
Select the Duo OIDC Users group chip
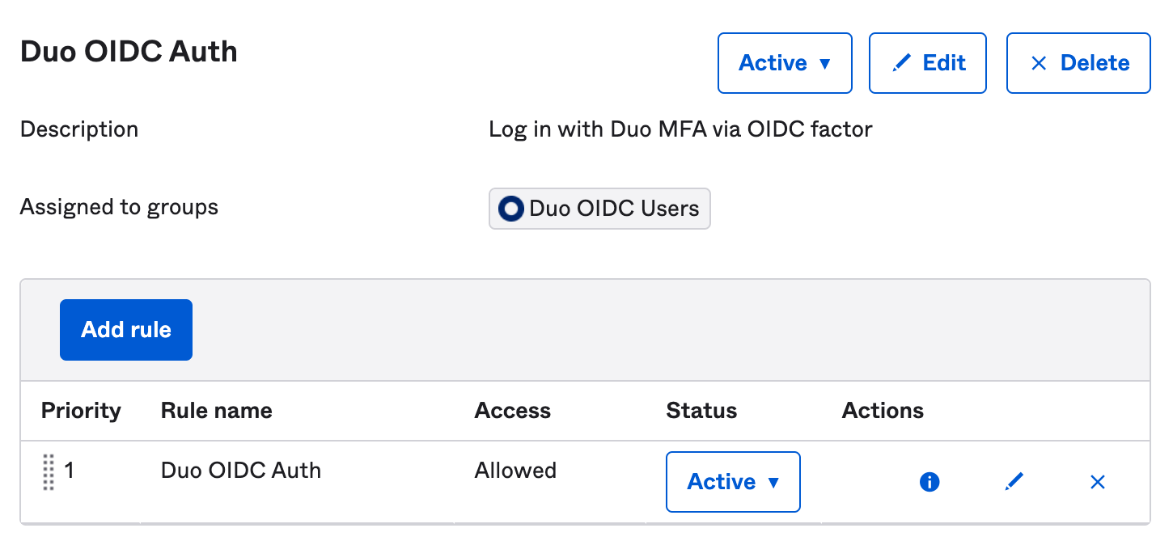coord(599,209)
